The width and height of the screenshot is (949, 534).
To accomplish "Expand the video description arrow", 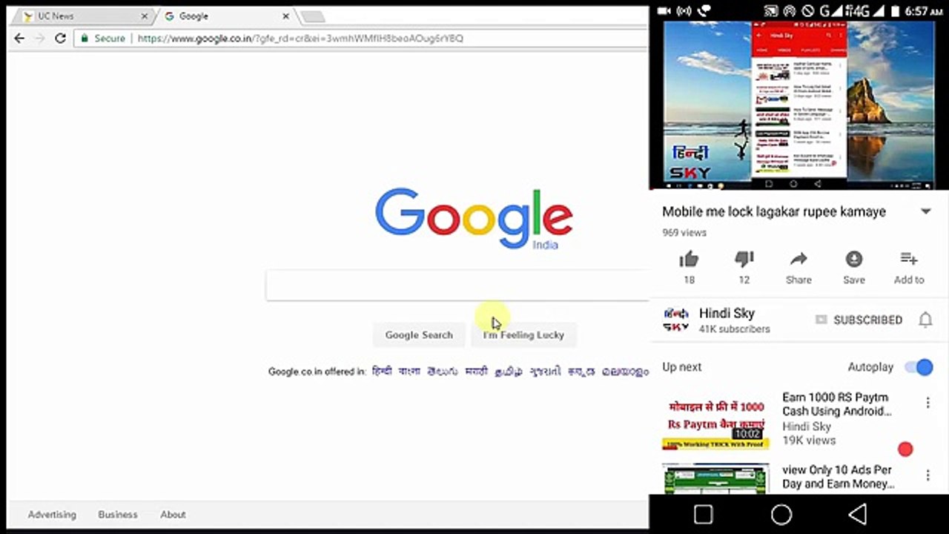I will click(925, 211).
